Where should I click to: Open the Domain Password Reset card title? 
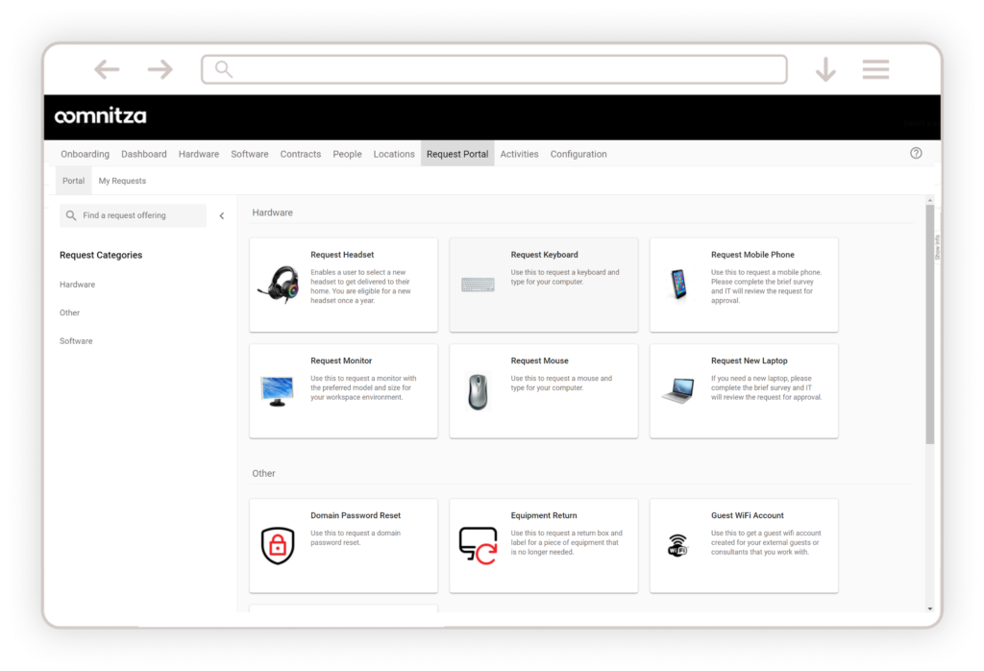click(x=356, y=515)
